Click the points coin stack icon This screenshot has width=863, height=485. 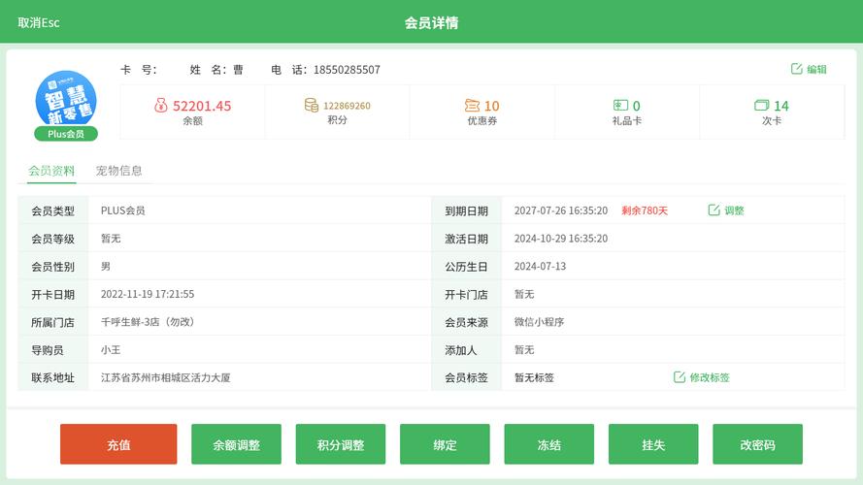click(x=312, y=105)
